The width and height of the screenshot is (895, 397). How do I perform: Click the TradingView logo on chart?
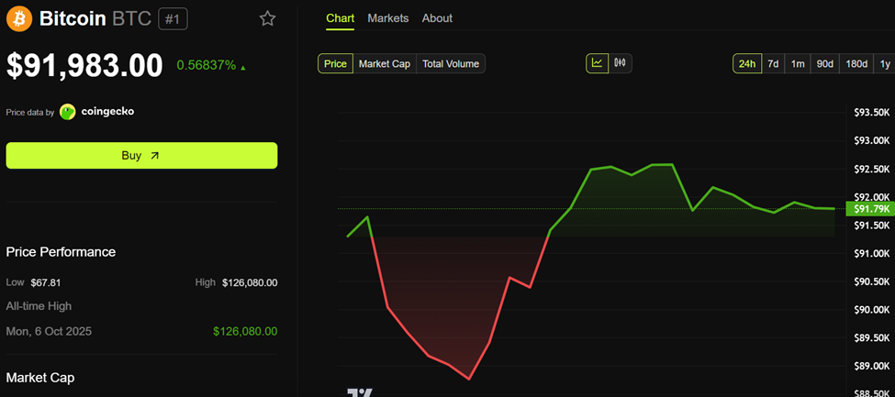360,392
